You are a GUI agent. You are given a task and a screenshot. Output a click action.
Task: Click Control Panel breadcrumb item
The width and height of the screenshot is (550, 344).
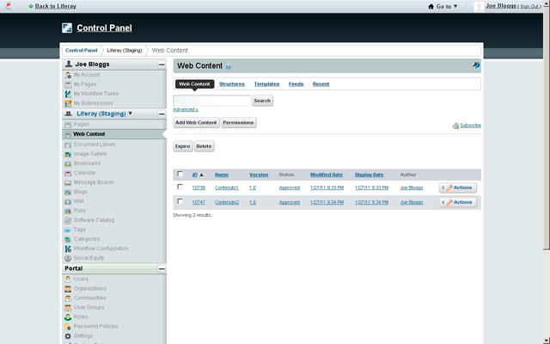point(82,51)
